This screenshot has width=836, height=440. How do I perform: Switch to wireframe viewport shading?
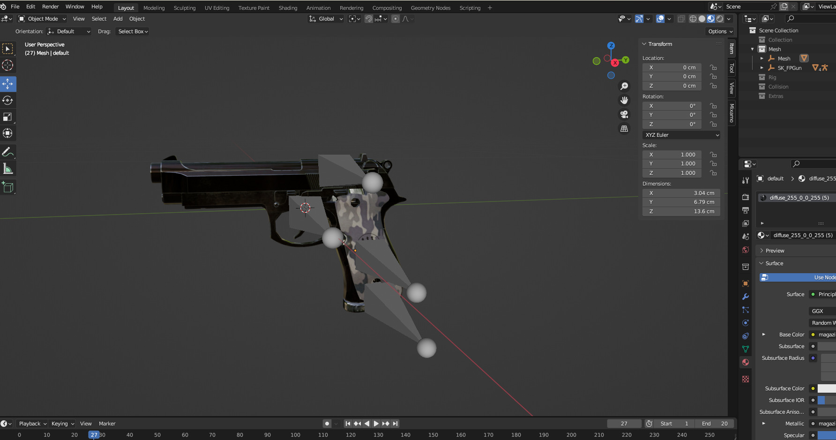coord(693,19)
